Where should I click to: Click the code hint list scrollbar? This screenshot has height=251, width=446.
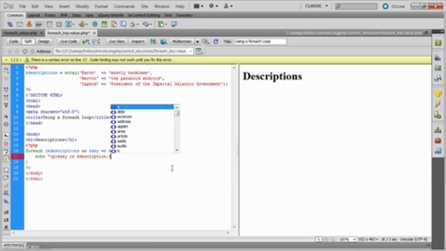click(177, 129)
